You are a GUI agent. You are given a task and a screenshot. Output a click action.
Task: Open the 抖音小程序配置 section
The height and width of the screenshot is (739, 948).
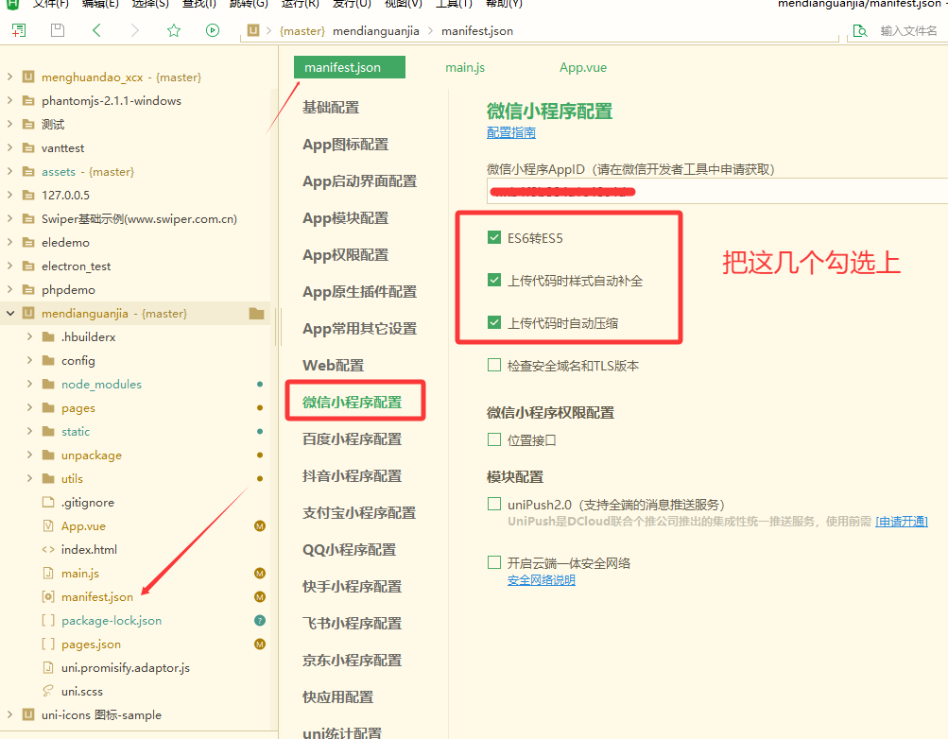tap(352, 476)
